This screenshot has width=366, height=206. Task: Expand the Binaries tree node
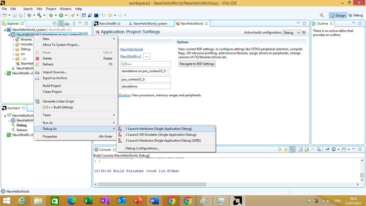point(14,39)
